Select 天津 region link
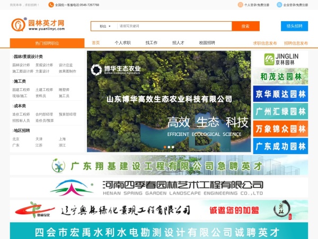Viewport: 318px width, 239px height. click(x=39, y=139)
